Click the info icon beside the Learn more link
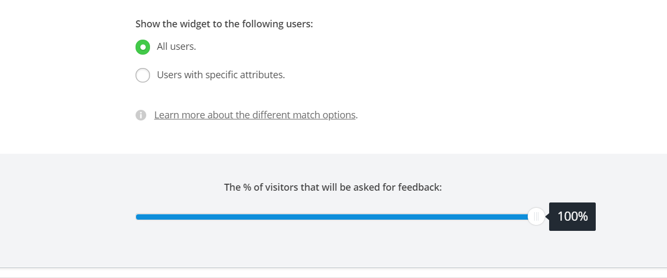This screenshot has height=278, width=667. [141, 115]
